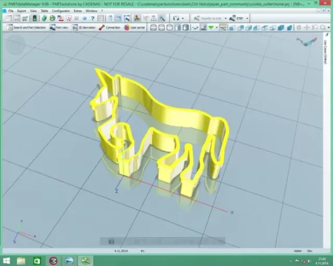333x266 pixels.
Task: Click the red and yellow figure icon
Action: pyautogui.click(x=137, y=19)
